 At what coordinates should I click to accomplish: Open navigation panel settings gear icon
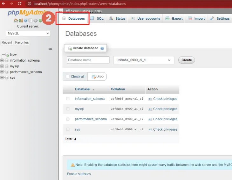35,21
